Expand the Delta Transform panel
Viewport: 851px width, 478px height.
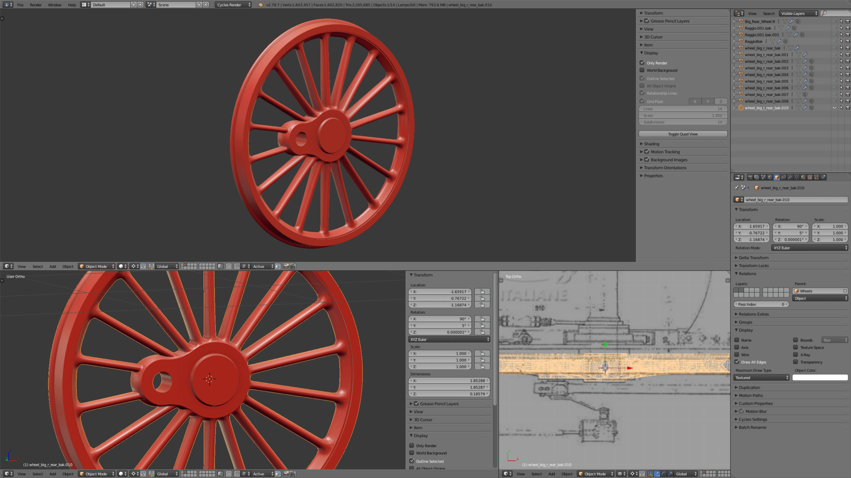click(753, 258)
